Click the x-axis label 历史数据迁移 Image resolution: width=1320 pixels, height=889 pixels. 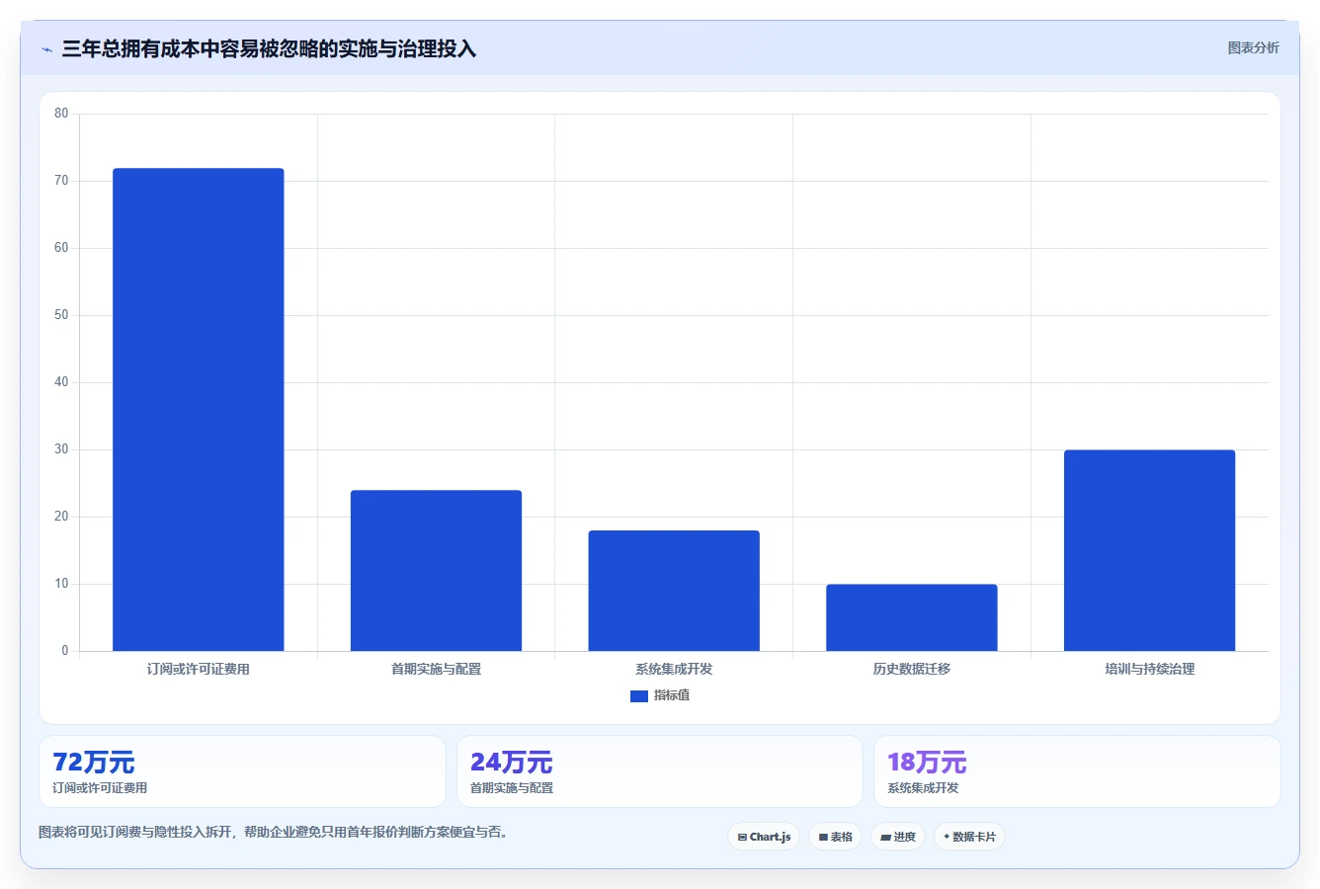912,669
